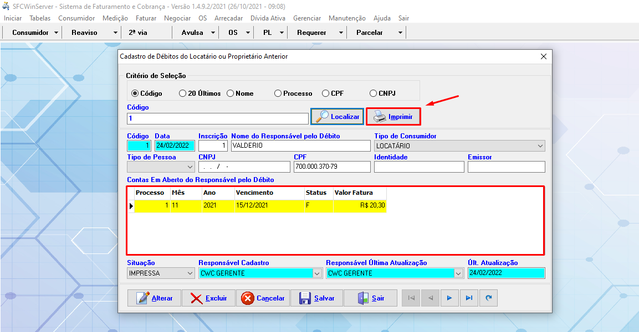639x332 pixels.
Task: Expand the Situação combo box
Action: pyautogui.click(x=190, y=273)
